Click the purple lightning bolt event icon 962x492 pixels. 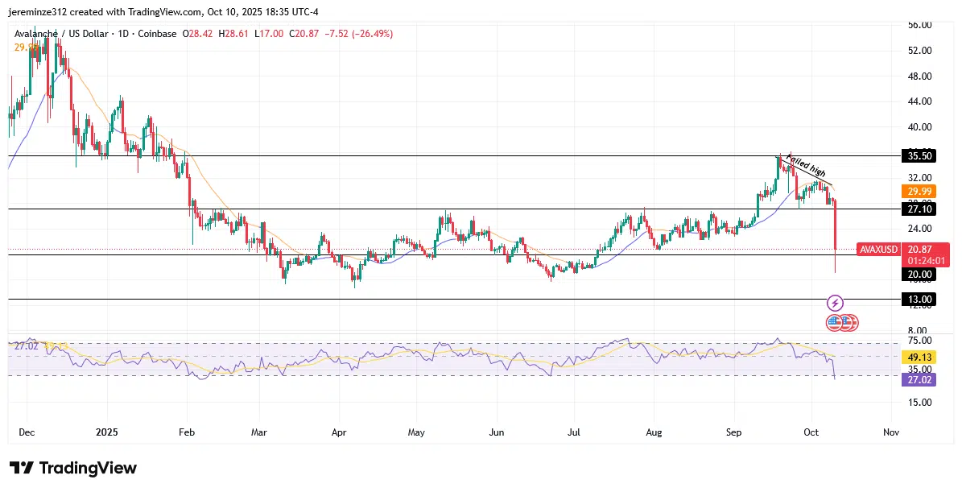(x=835, y=304)
